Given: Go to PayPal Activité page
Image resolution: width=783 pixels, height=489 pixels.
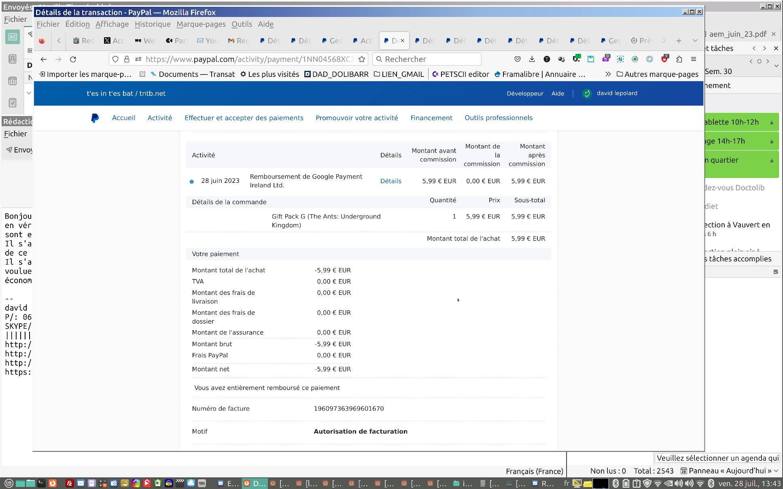Looking at the screenshot, I should (160, 118).
